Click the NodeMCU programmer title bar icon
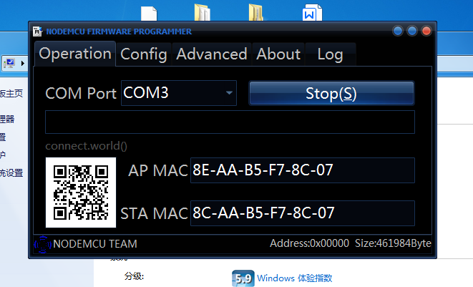Viewport: 473px width, 287px height. coord(37,31)
